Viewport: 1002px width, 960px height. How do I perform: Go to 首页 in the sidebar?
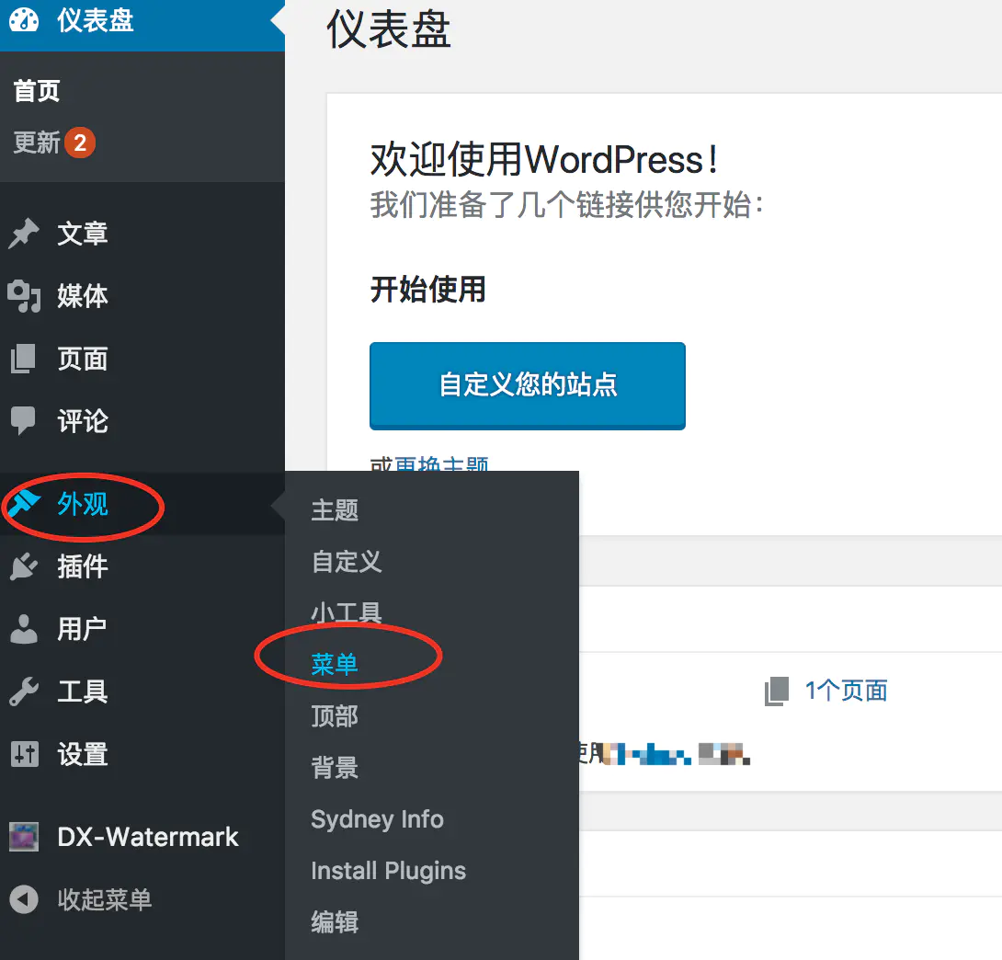click(37, 91)
